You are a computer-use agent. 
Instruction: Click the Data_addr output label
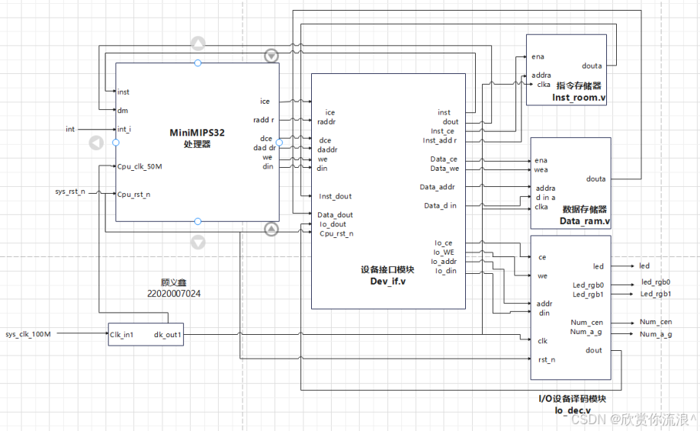pyautogui.click(x=437, y=187)
